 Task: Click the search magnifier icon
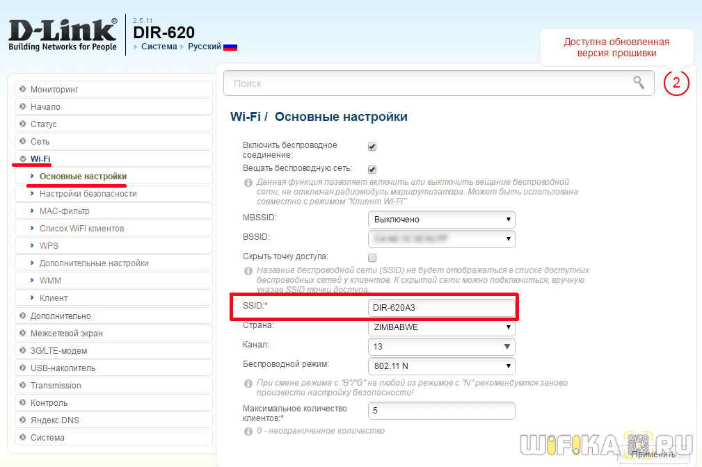click(638, 83)
